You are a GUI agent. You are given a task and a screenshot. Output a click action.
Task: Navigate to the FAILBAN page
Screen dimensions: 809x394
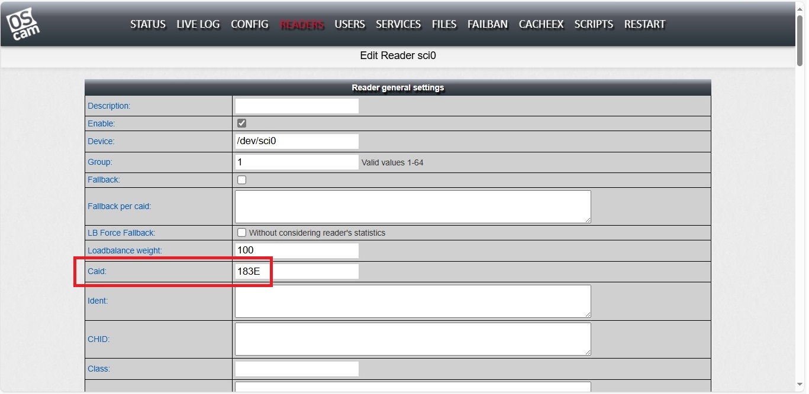[487, 24]
